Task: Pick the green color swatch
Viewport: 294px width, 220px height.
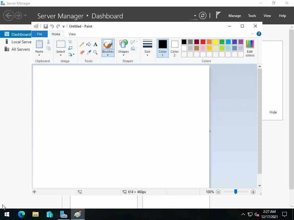Action: point(222,42)
